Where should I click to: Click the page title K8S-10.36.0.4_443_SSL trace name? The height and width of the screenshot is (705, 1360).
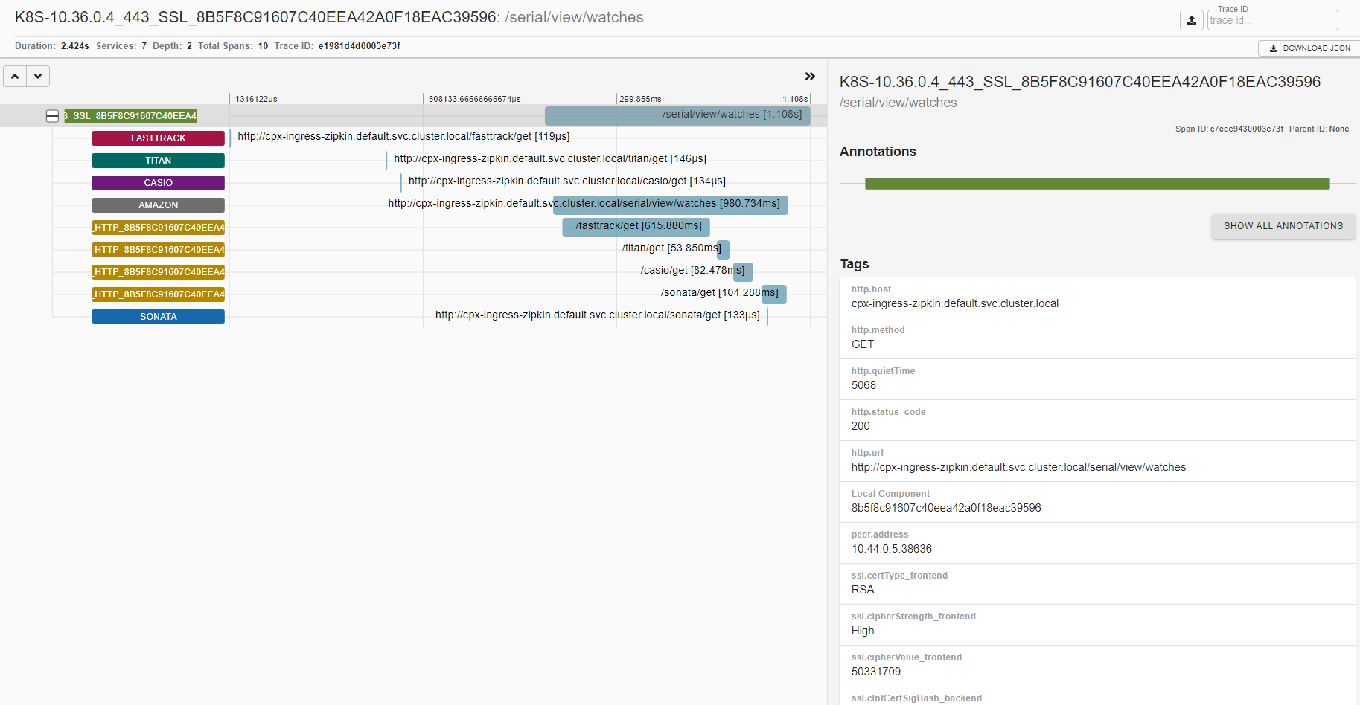coord(255,17)
